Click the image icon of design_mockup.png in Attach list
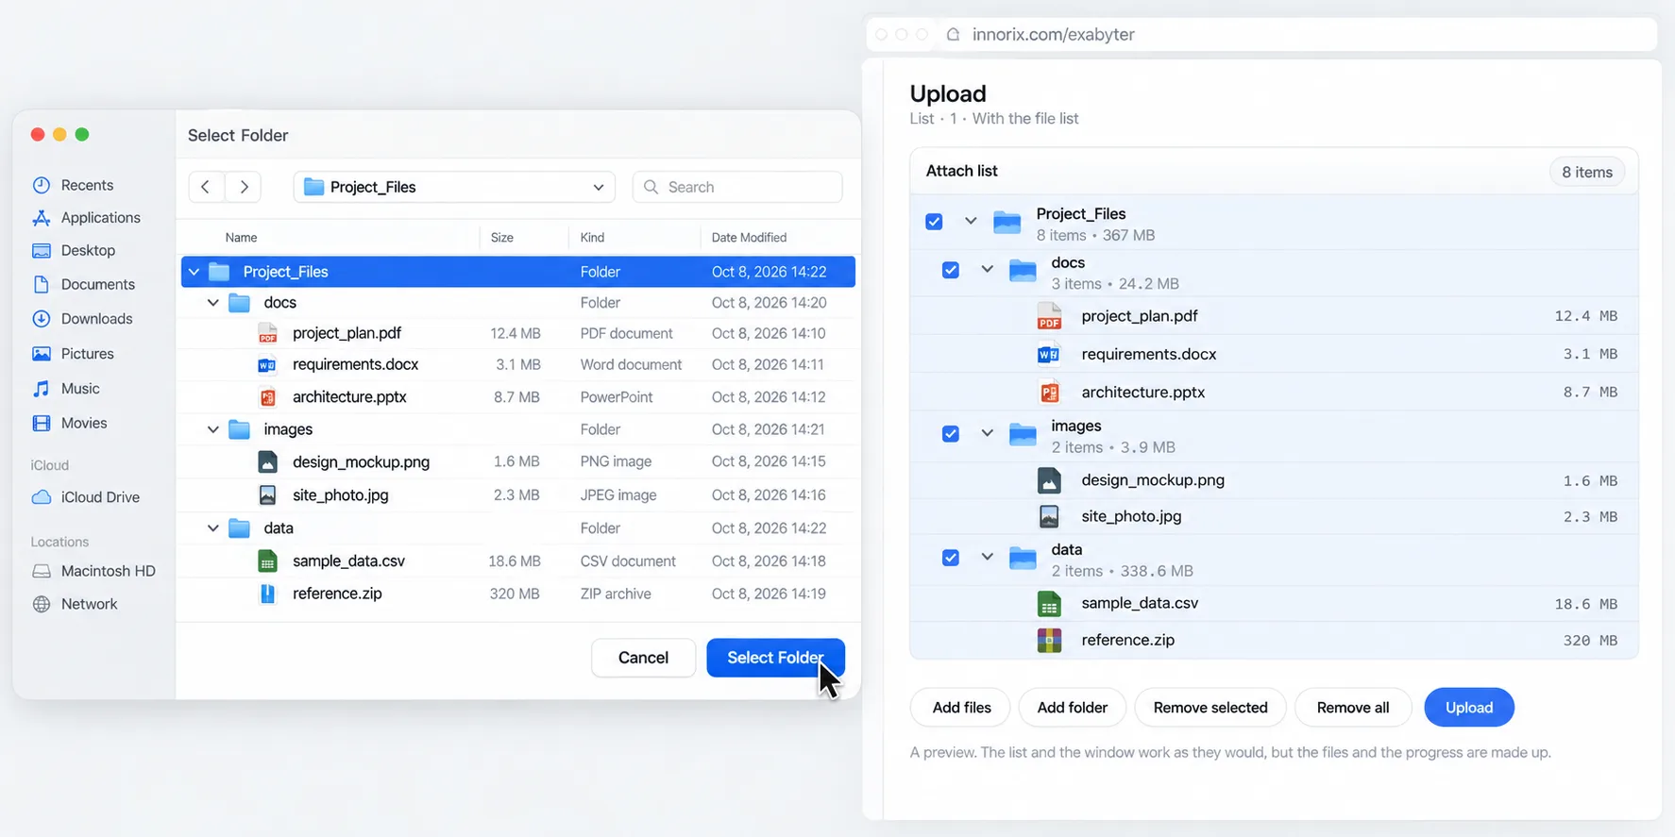This screenshot has width=1675, height=837. point(1049,480)
